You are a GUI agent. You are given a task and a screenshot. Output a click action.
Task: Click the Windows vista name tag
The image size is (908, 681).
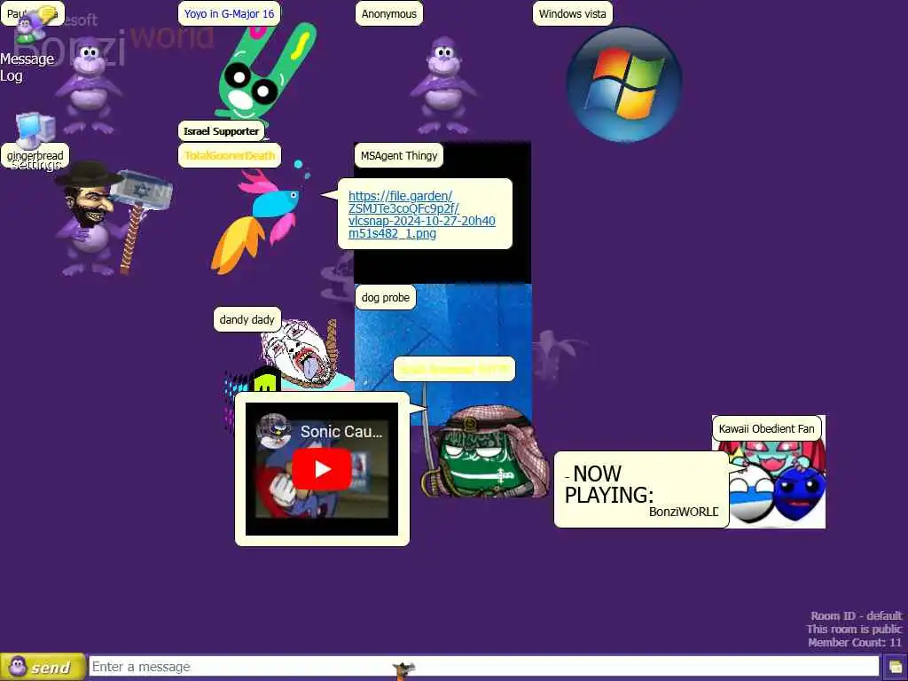pyautogui.click(x=572, y=14)
